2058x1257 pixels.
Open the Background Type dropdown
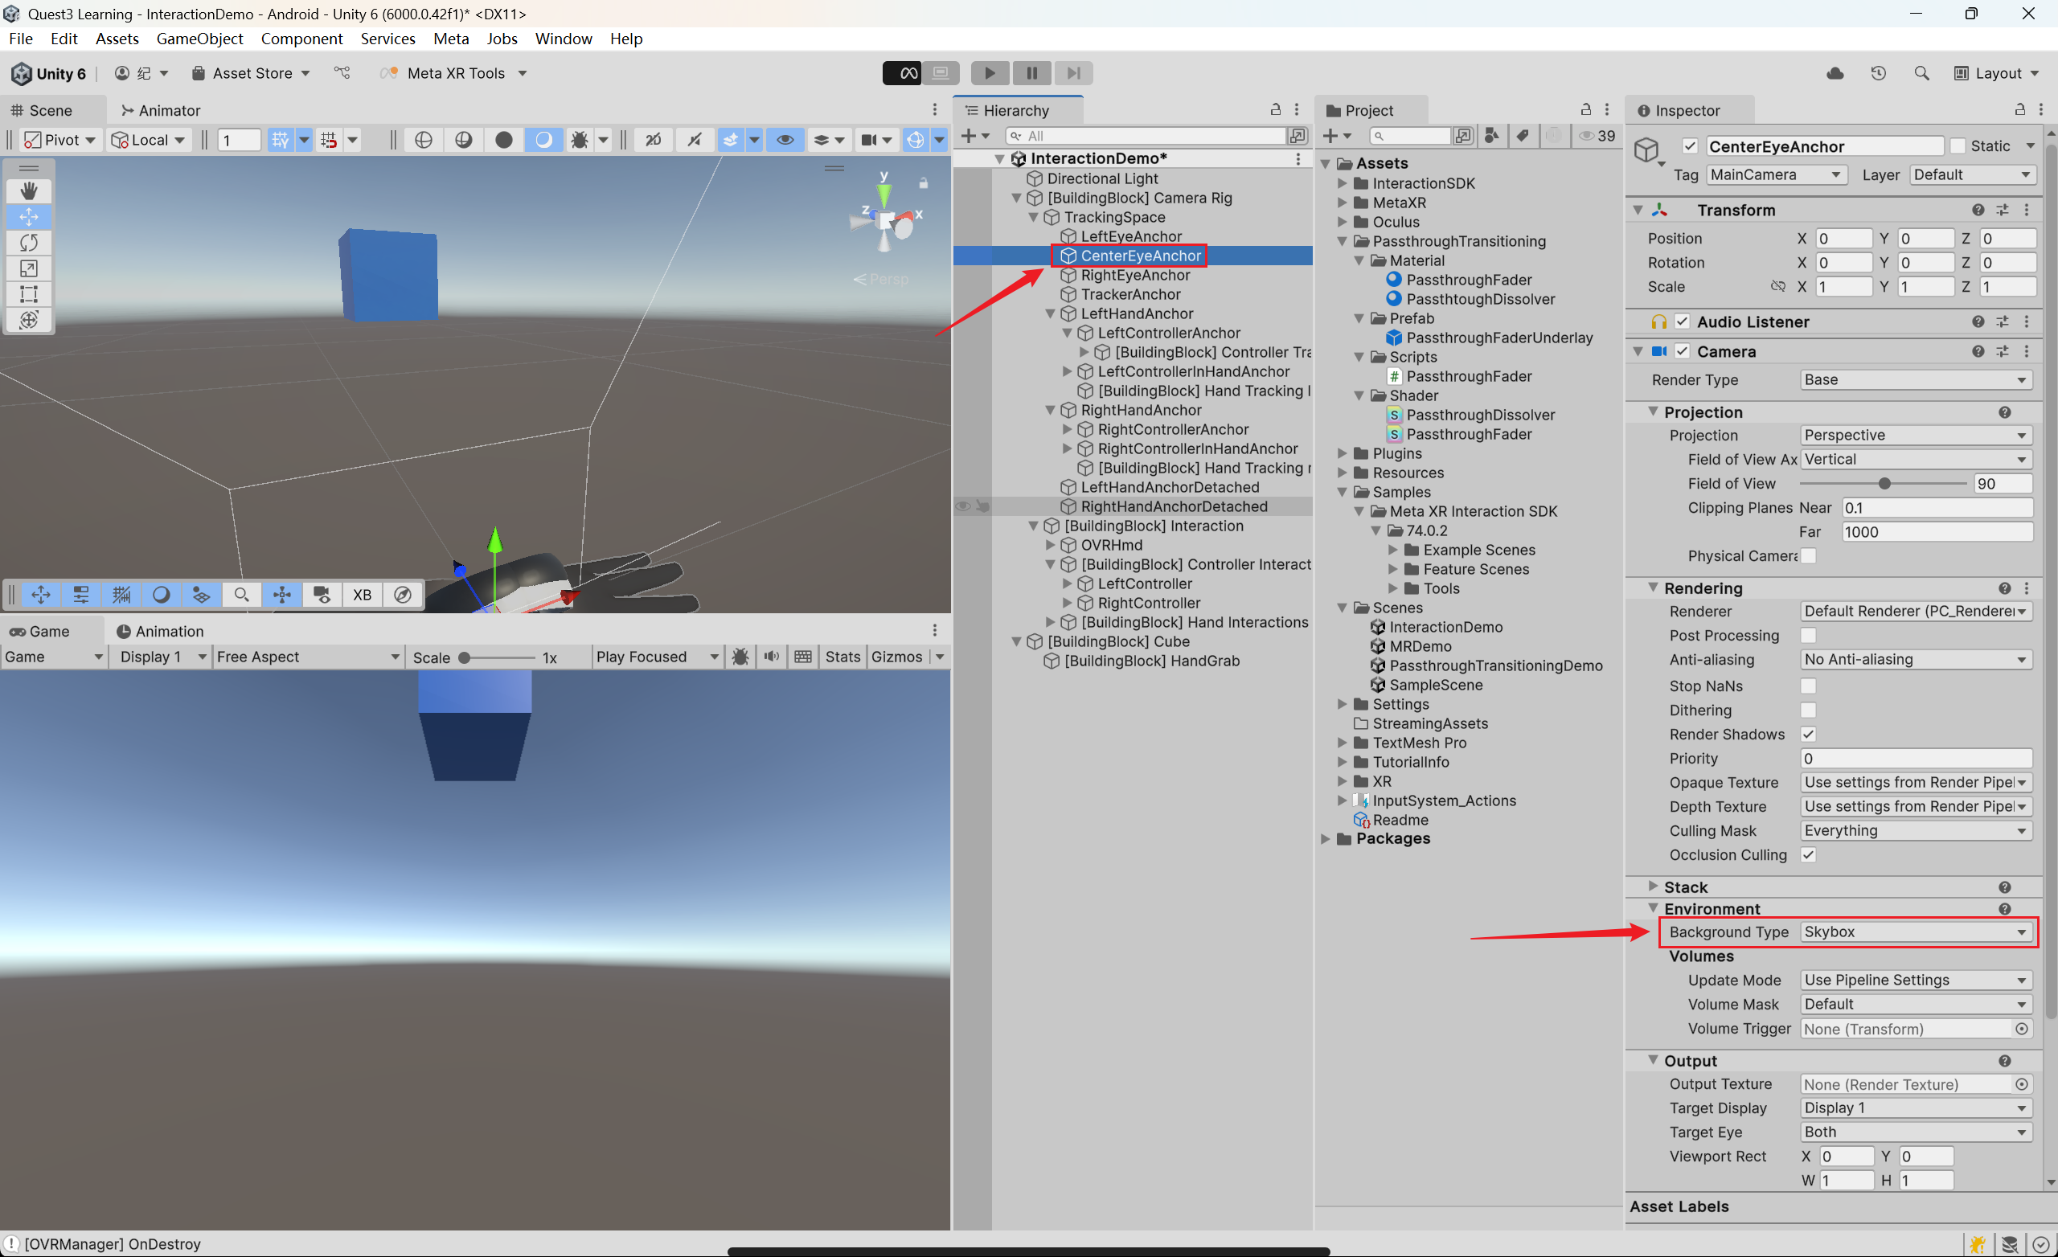[1916, 932]
